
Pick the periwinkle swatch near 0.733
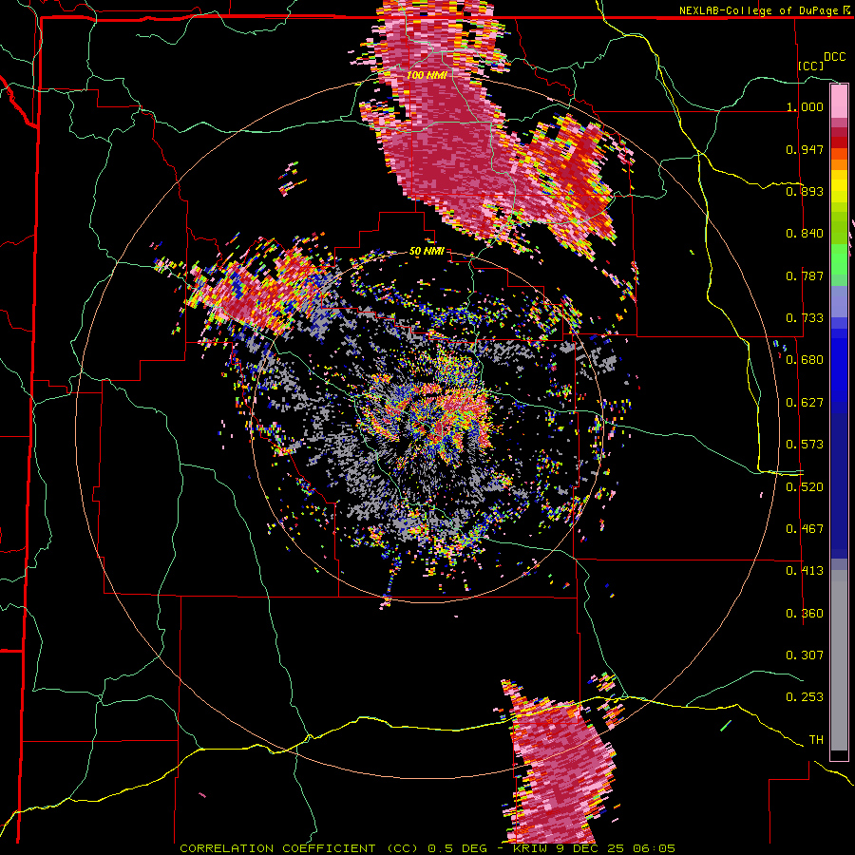(x=839, y=301)
